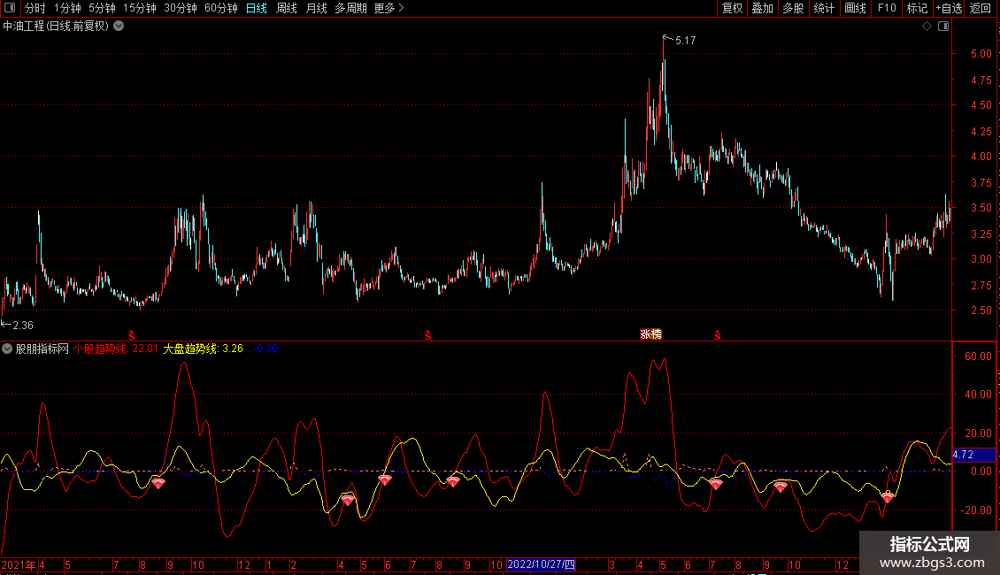Switch to 月线 monthly chart

coord(316,8)
